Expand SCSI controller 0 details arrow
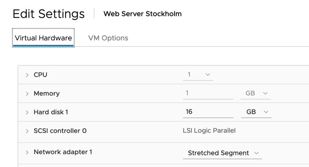 (x=27, y=131)
